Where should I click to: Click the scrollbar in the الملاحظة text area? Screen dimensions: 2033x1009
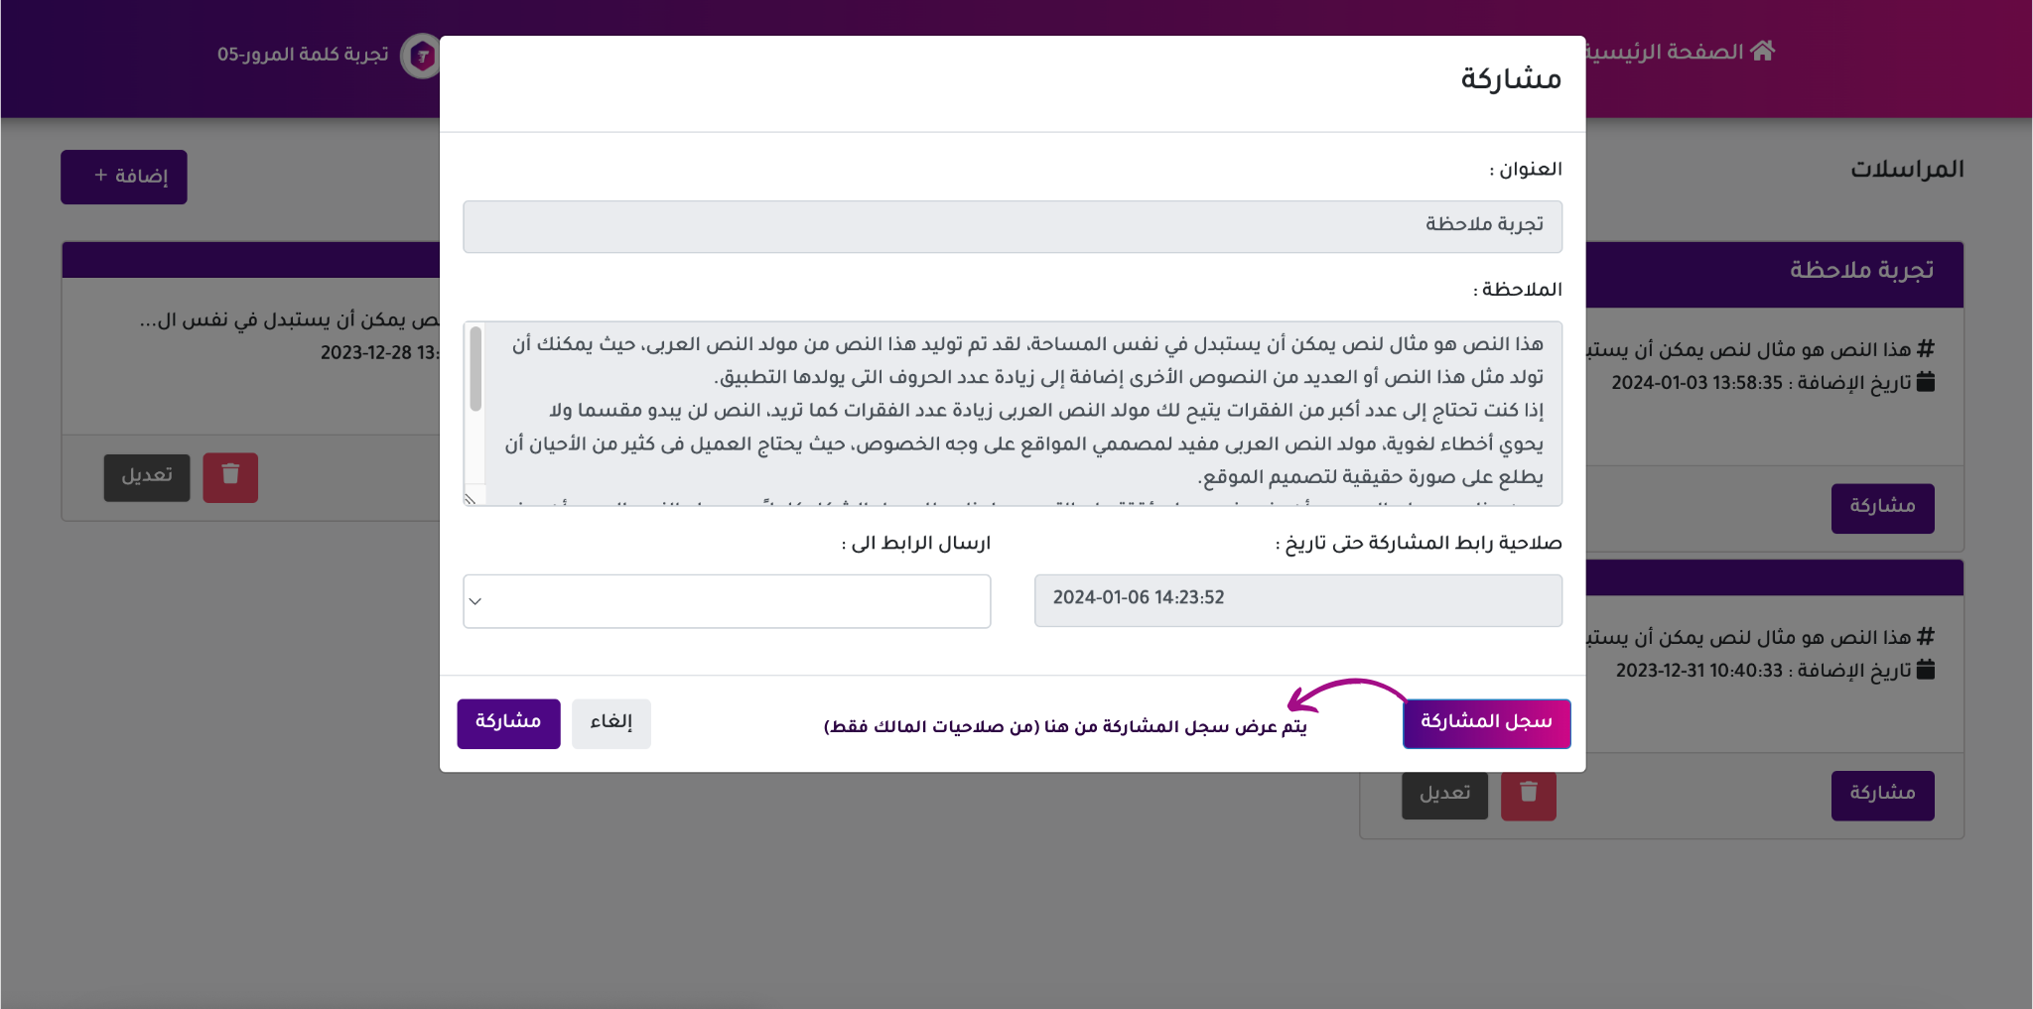click(475, 369)
